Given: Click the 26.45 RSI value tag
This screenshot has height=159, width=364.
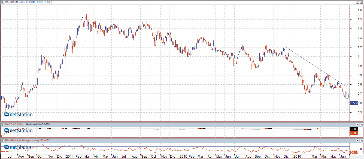Looking at the screenshot, I should (354, 152).
